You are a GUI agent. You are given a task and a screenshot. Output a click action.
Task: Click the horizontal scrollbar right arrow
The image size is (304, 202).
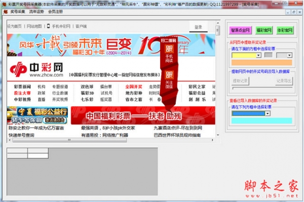coord(213,140)
